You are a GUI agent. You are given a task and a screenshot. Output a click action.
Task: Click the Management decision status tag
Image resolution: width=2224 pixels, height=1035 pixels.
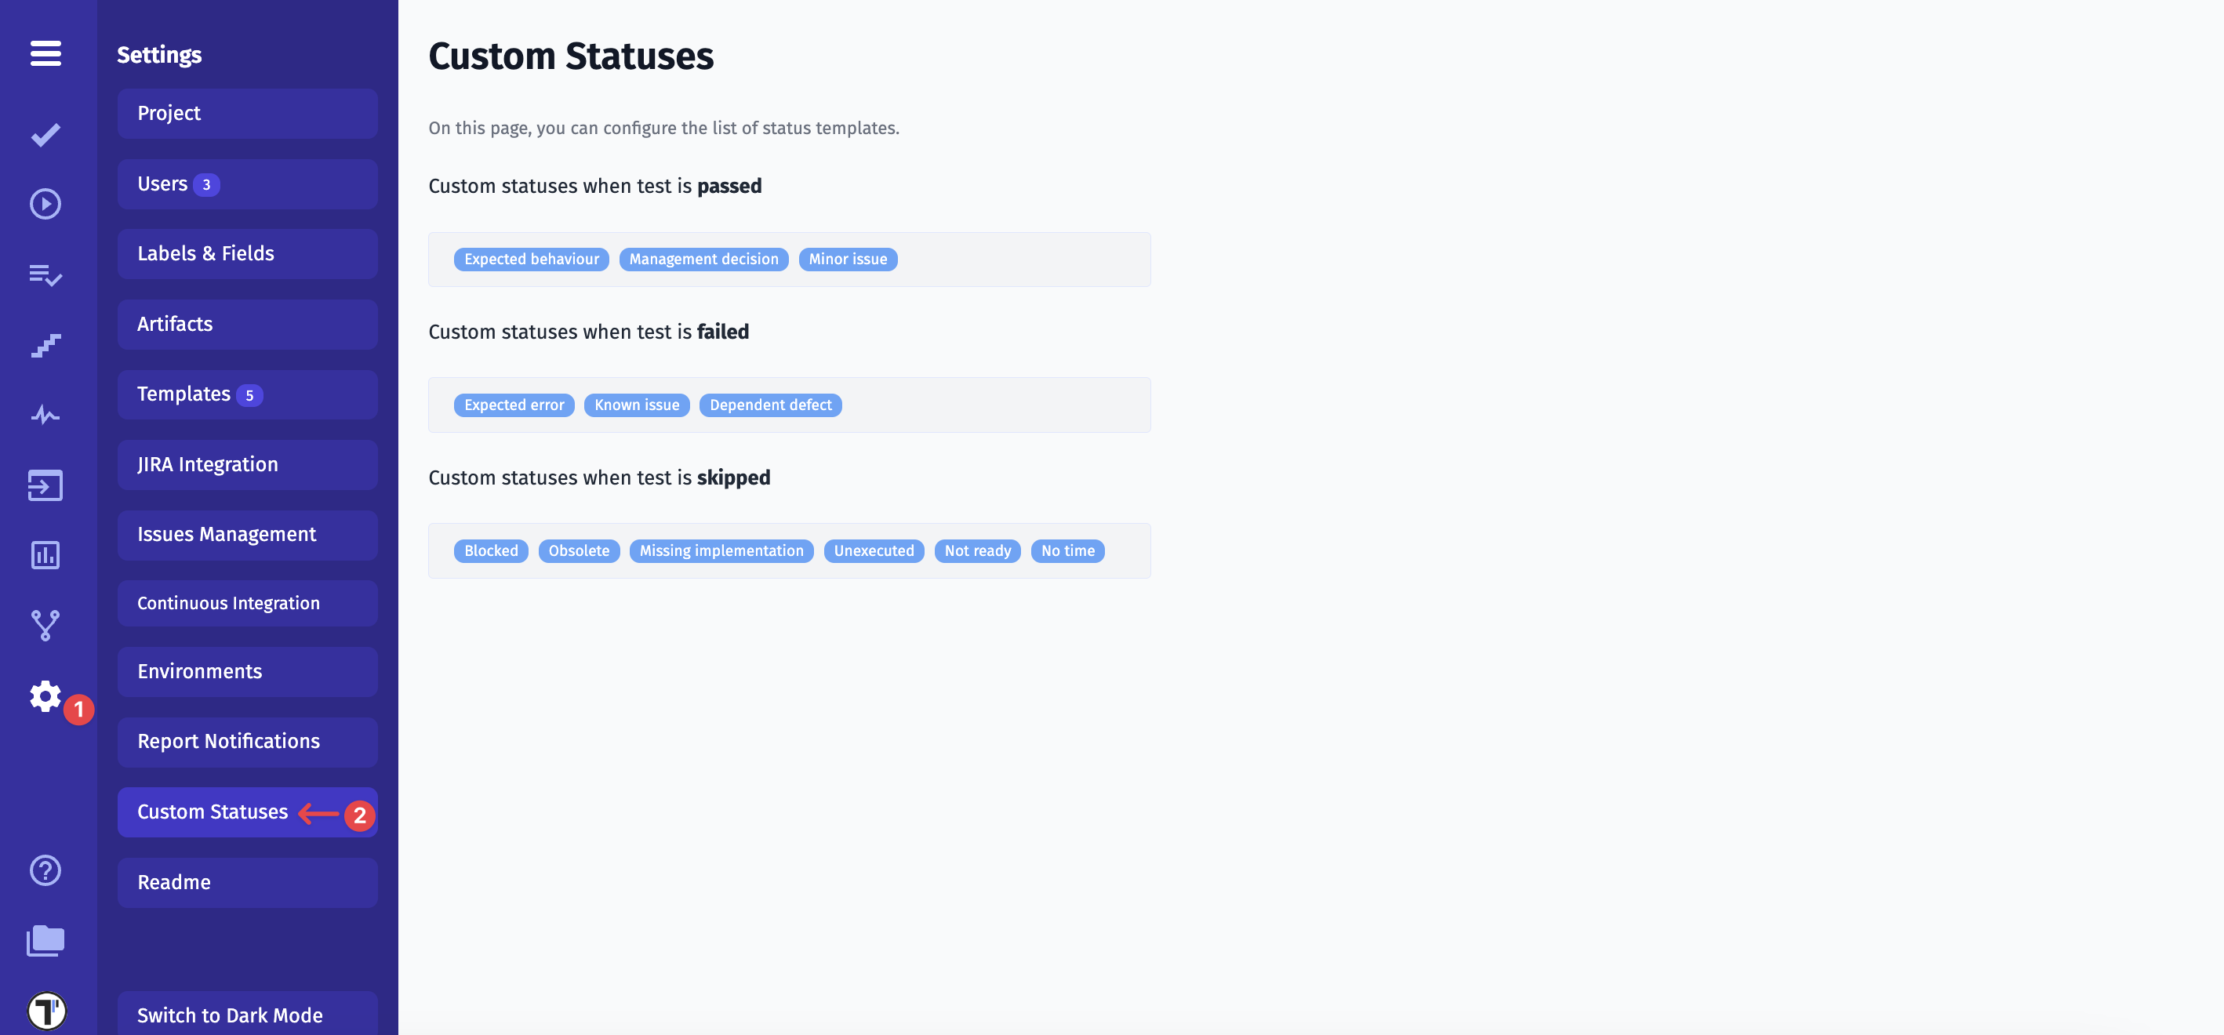pyautogui.click(x=703, y=259)
